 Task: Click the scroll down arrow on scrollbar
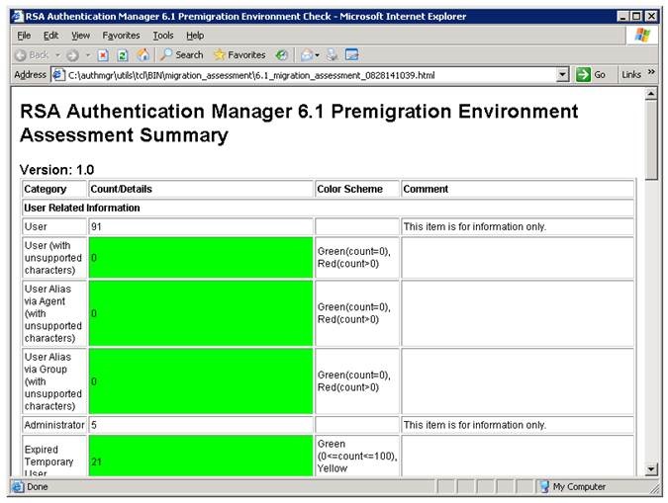[650, 469]
